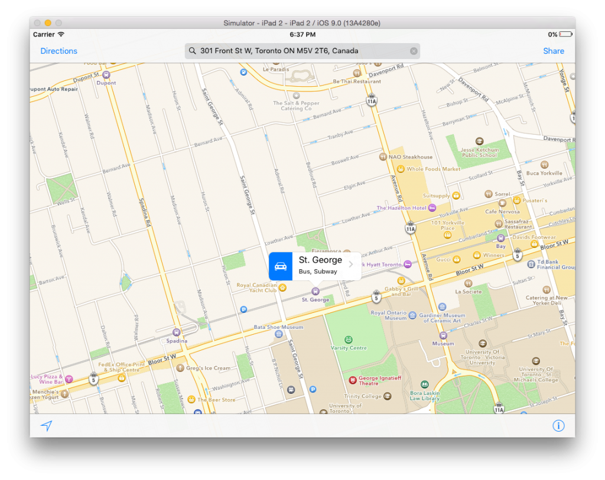The height and width of the screenshot is (480, 605).
Task: Tap Gardiner Museum of Ceramic Art pin
Action: tap(442, 307)
